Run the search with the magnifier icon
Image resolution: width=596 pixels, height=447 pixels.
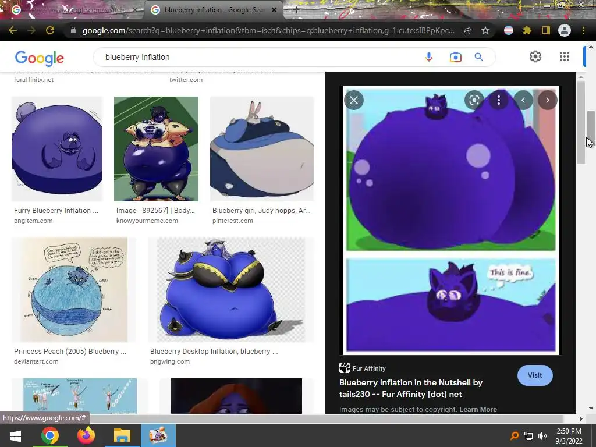click(x=478, y=57)
